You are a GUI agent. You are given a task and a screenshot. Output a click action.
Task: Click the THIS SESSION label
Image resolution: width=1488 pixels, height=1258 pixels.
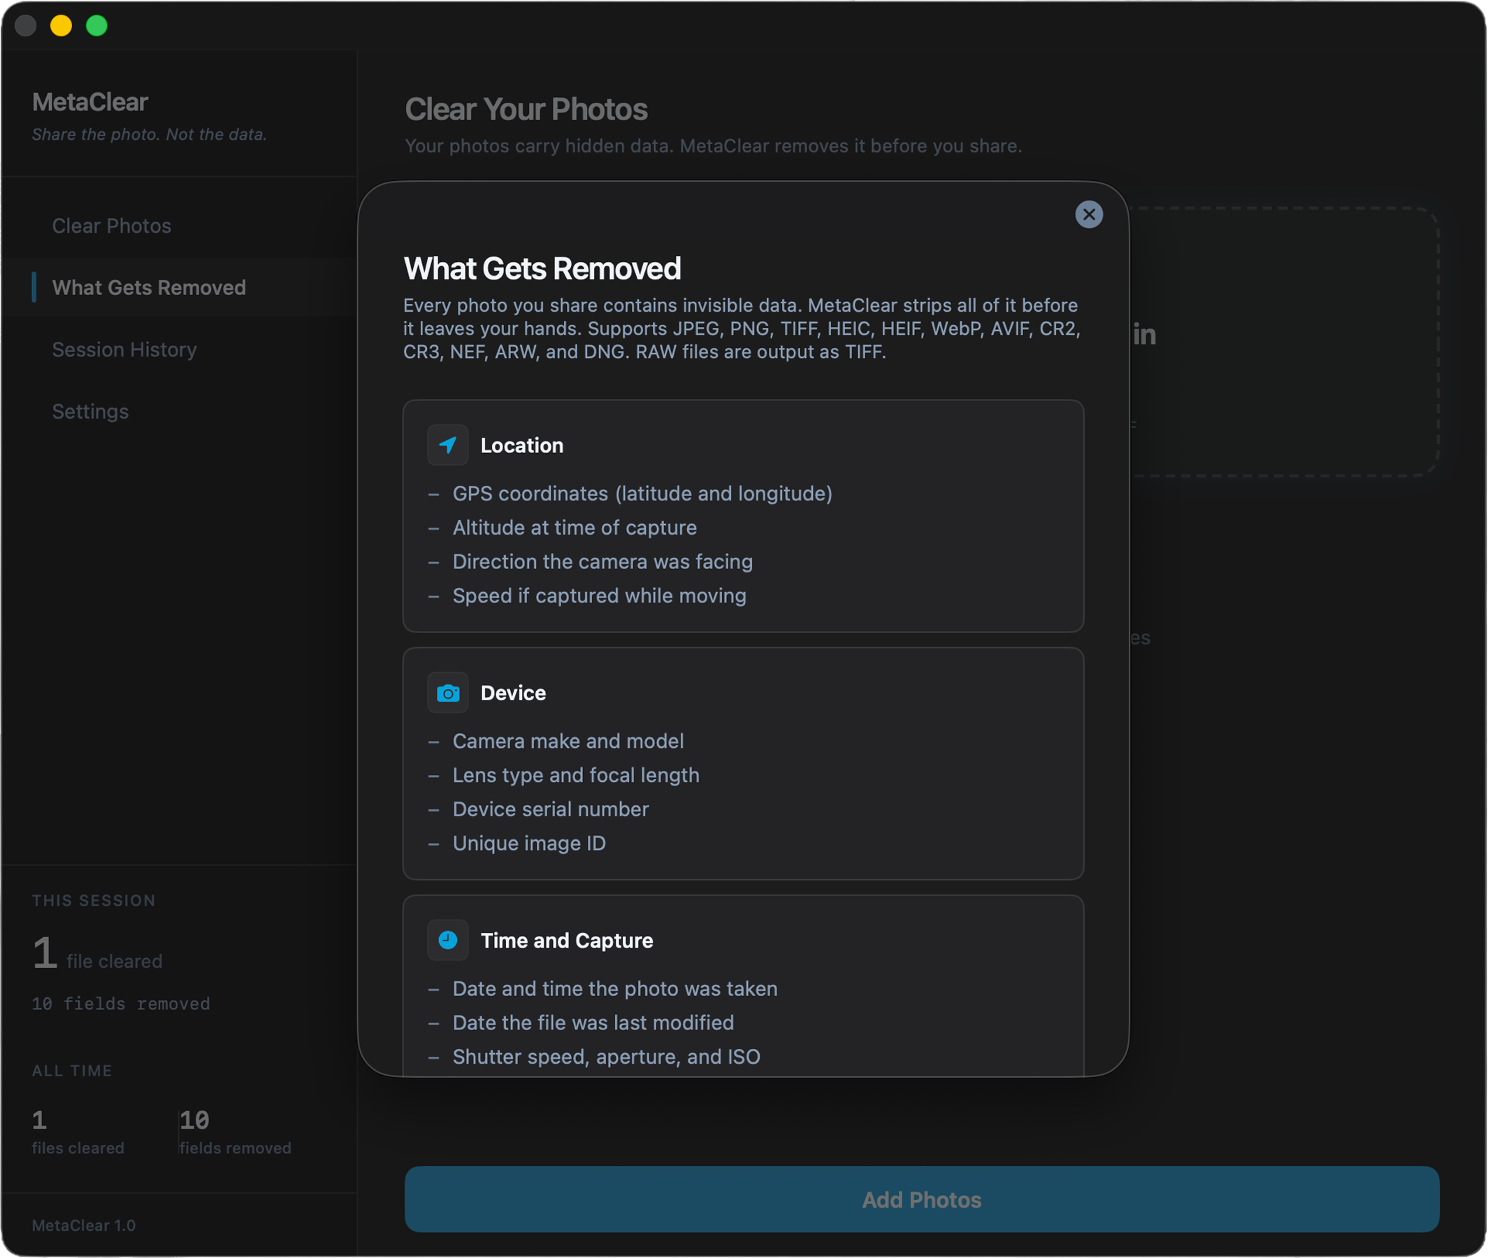click(94, 901)
